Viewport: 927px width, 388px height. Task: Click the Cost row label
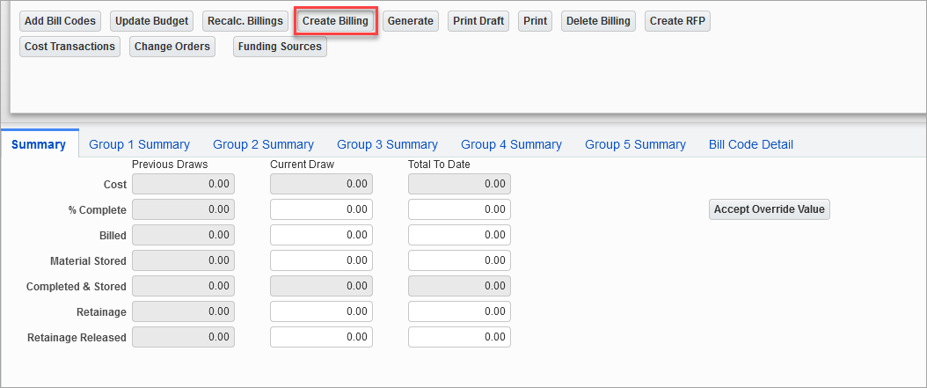click(x=115, y=185)
